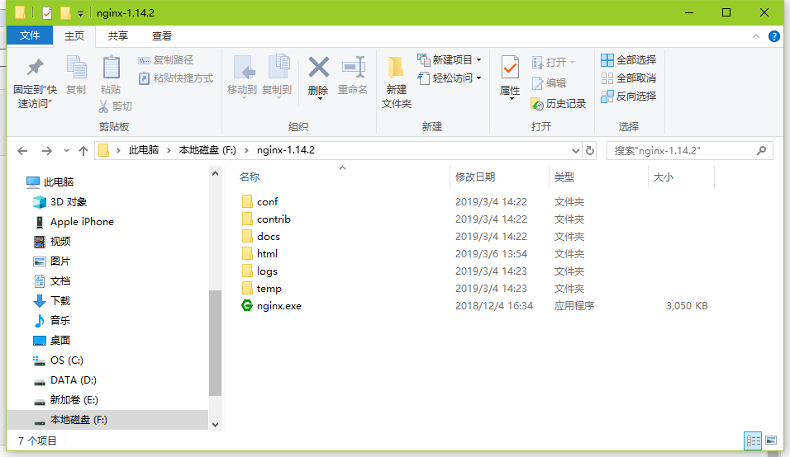Switch to the Home (主页) tab
Viewport: 790px width, 457px height.
click(74, 35)
